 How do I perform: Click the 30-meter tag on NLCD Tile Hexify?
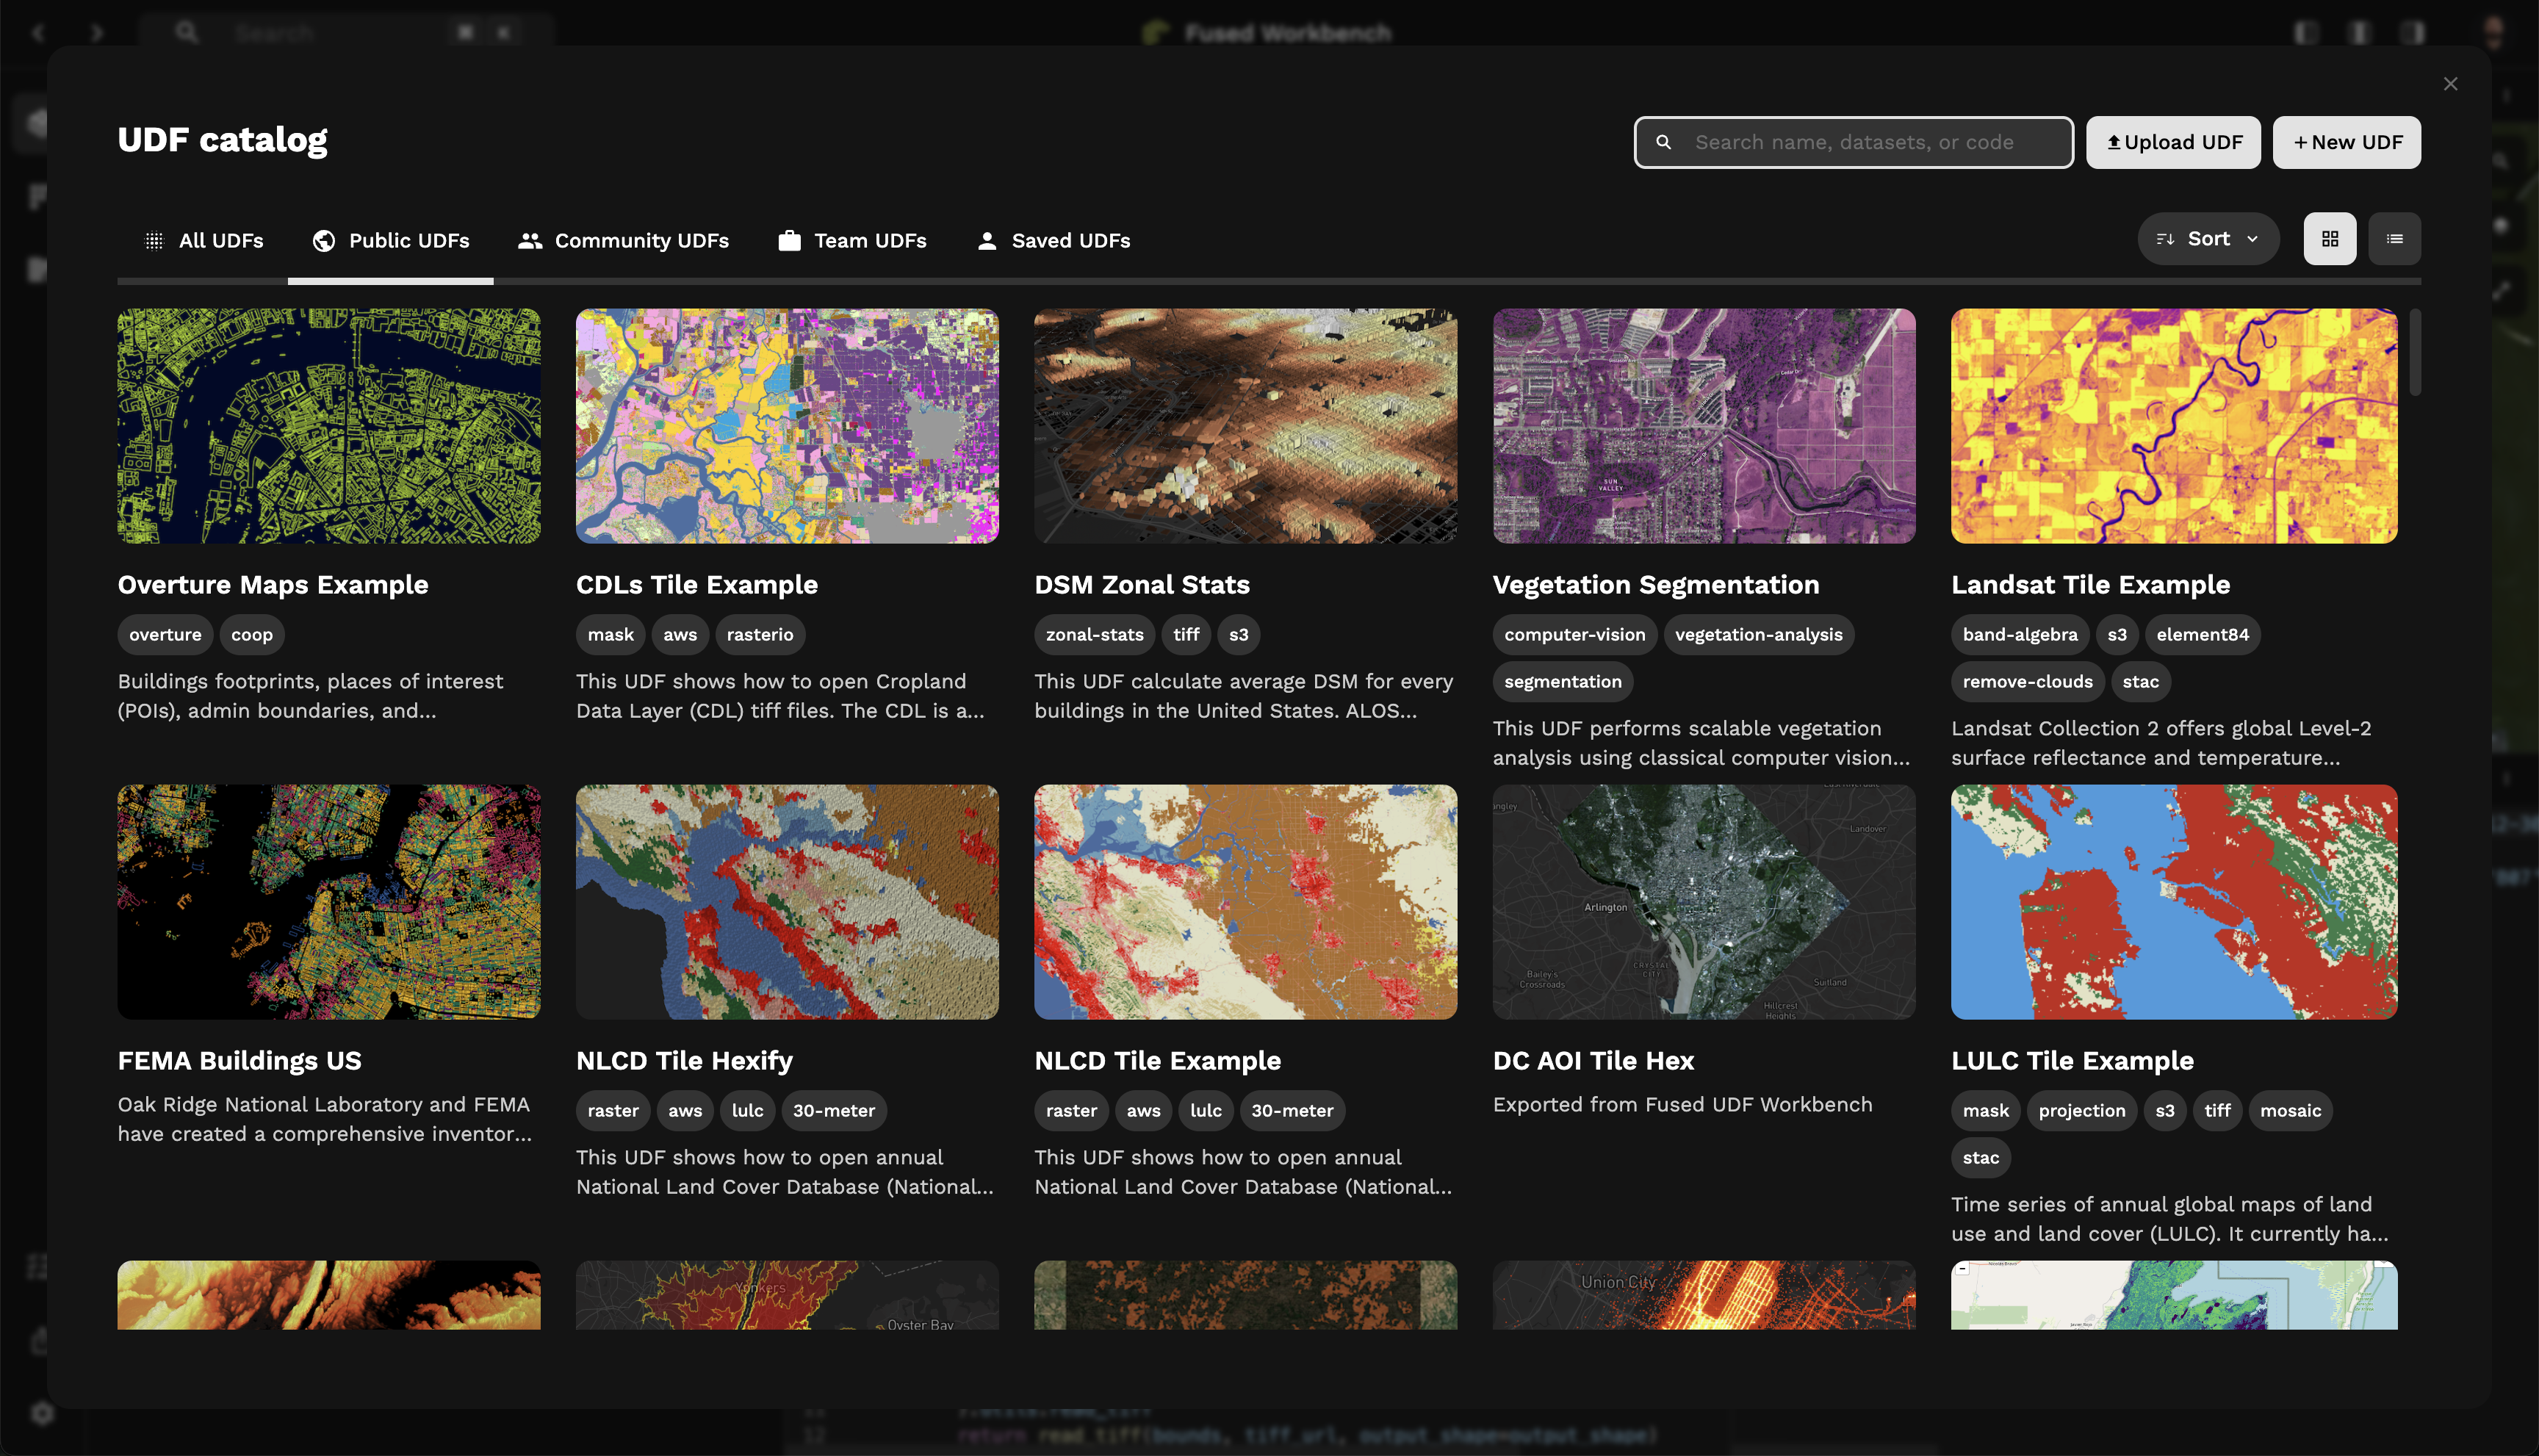[x=833, y=1110]
